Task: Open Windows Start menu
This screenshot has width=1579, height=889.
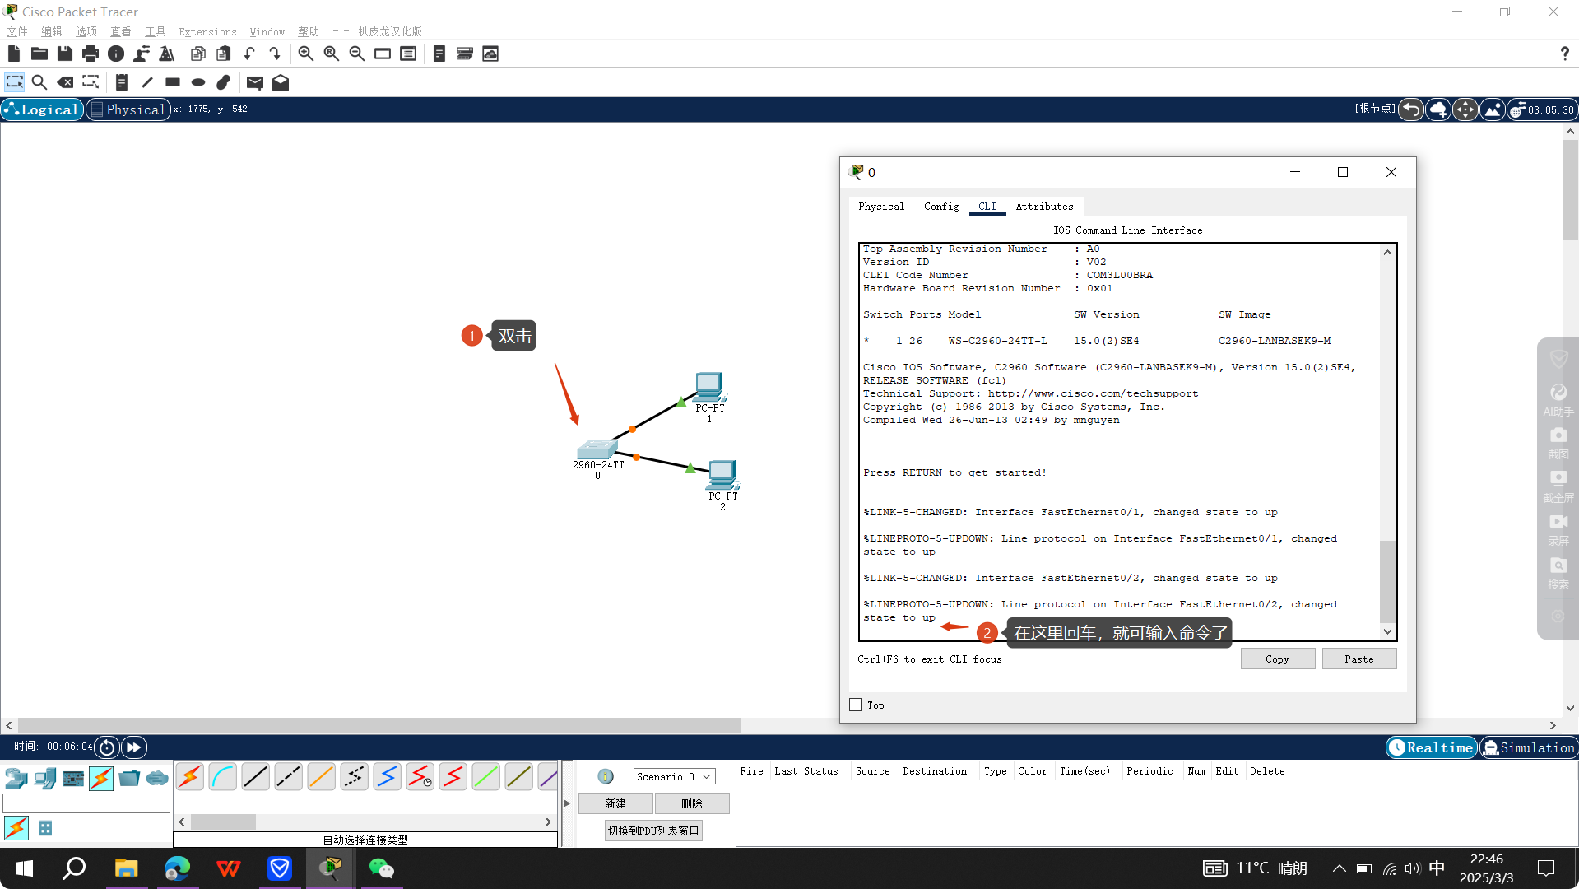Action: coord(25,868)
